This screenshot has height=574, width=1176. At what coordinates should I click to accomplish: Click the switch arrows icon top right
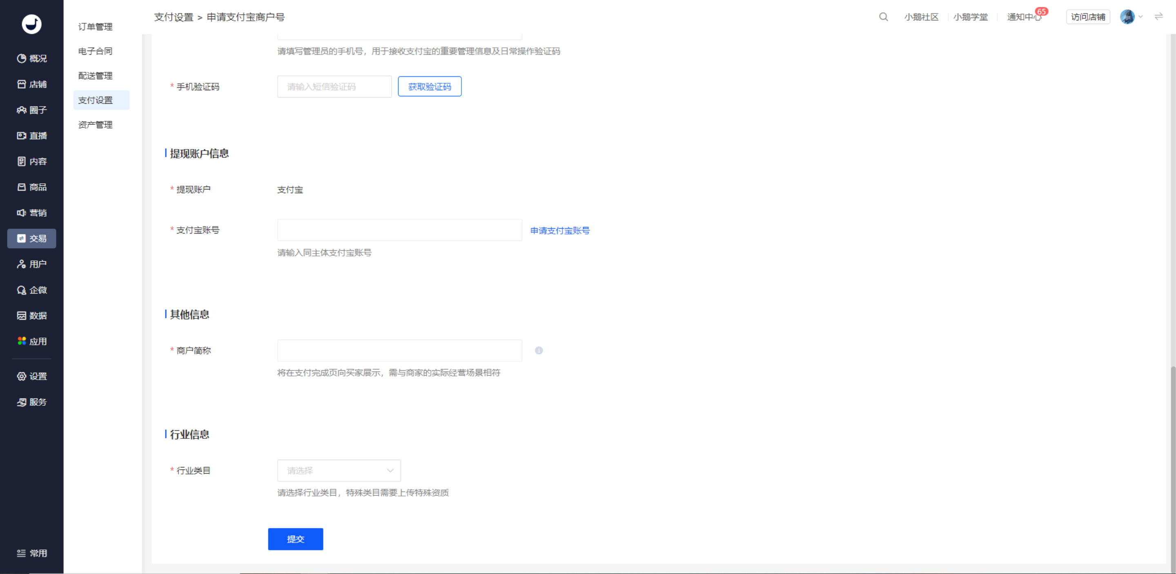click(1159, 17)
